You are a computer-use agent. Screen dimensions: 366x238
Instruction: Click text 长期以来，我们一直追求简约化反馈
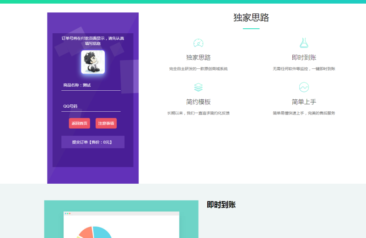(198, 113)
